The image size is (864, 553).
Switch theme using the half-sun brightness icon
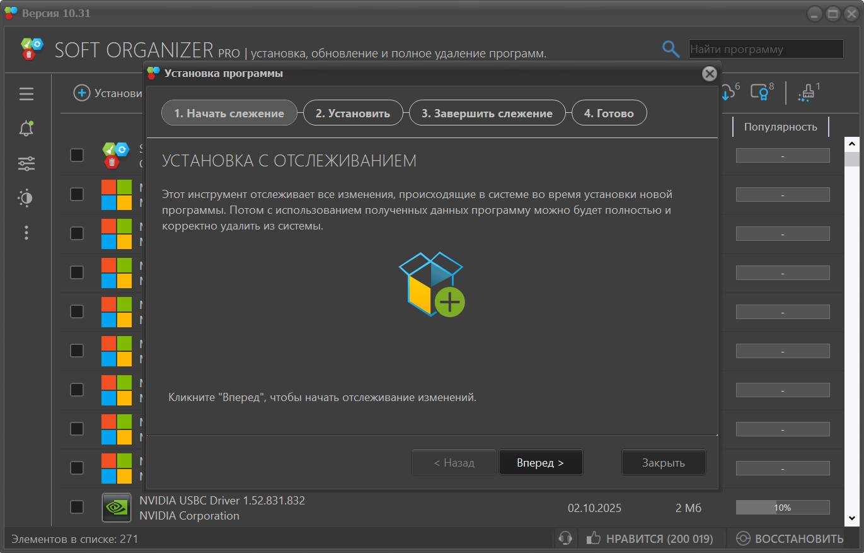[26, 199]
